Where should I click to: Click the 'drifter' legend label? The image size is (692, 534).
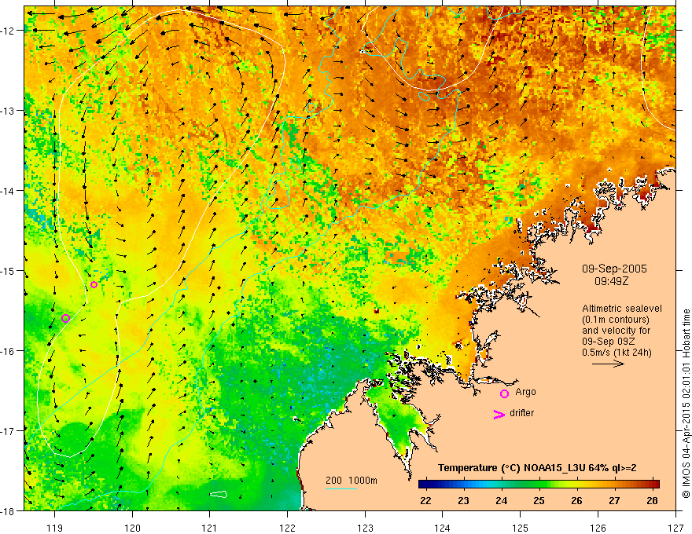coord(521,413)
